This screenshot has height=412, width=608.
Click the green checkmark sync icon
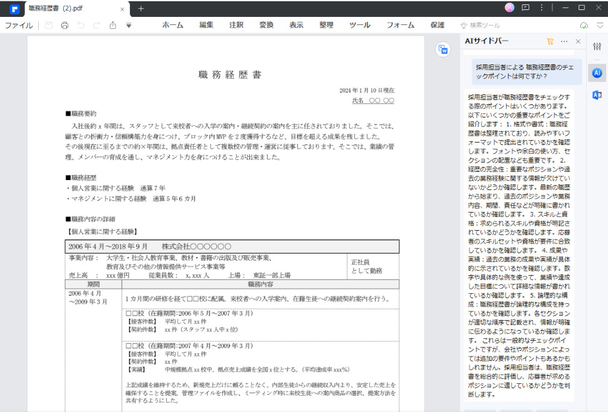pyautogui.click(x=585, y=26)
